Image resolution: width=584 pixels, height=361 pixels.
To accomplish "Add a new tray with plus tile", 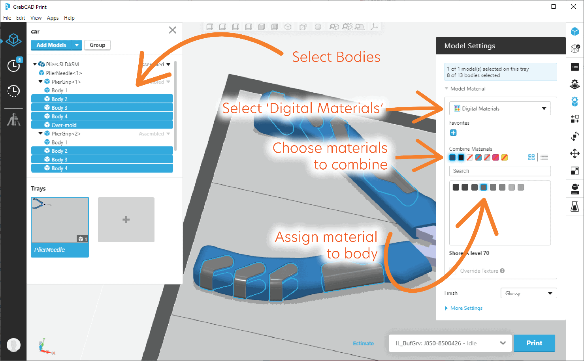I will [126, 220].
